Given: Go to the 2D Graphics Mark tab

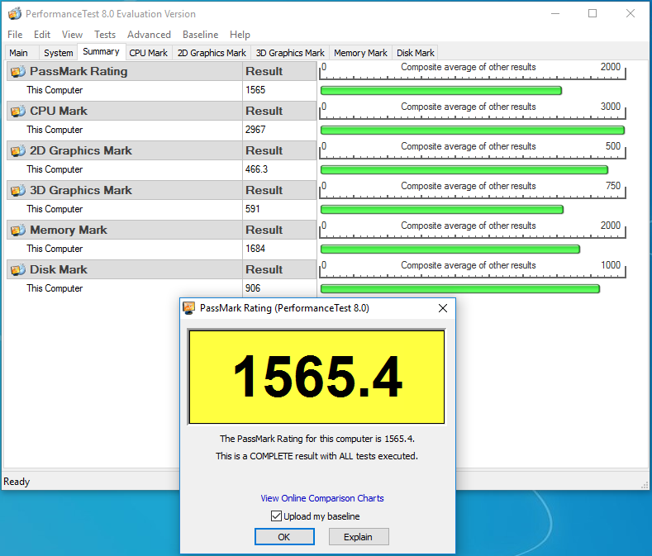Looking at the screenshot, I should pyautogui.click(x=212, y=53).
